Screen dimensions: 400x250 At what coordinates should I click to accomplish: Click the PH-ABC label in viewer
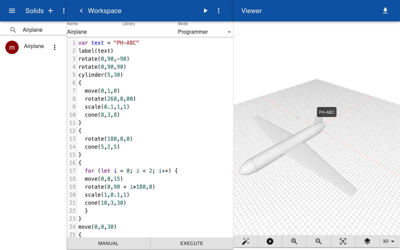tap(327, 112)
